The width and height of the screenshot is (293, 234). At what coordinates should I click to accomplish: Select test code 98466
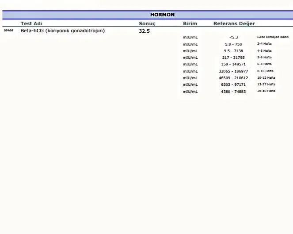click(x=8, y=31)
